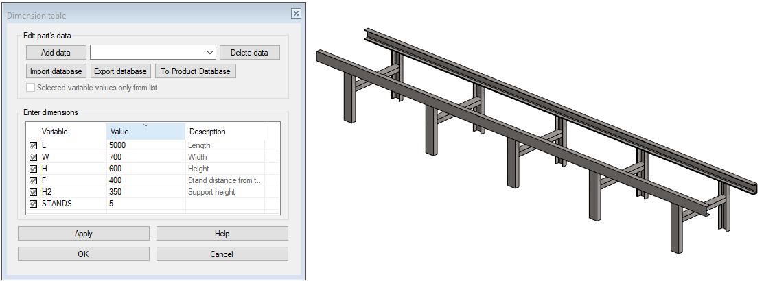Click the To Product Database button
Viewport: 764px width, 281px height.
(196, 71)
